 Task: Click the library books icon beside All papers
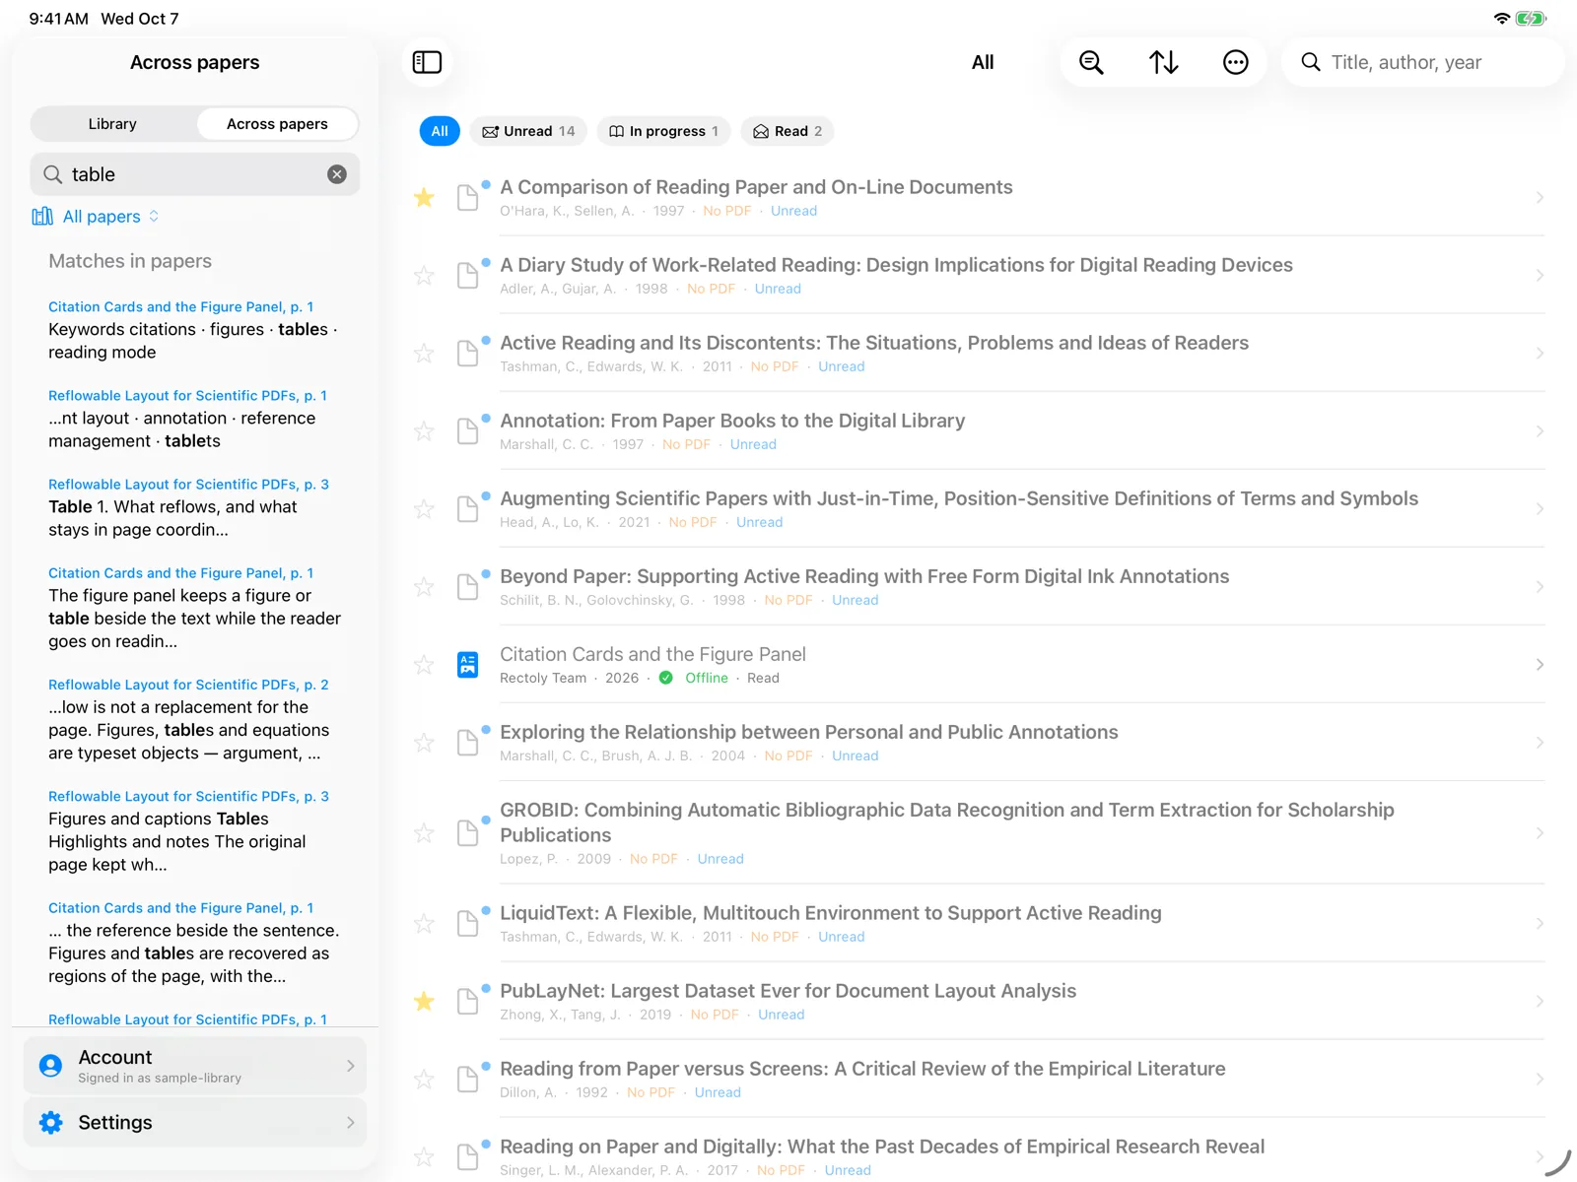[42, 217]
